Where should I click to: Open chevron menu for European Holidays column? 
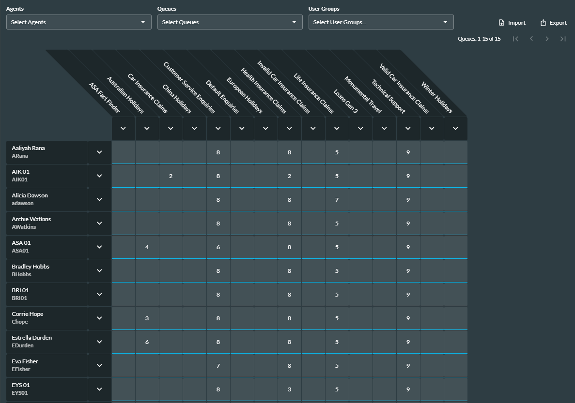[x=265, y=129]
